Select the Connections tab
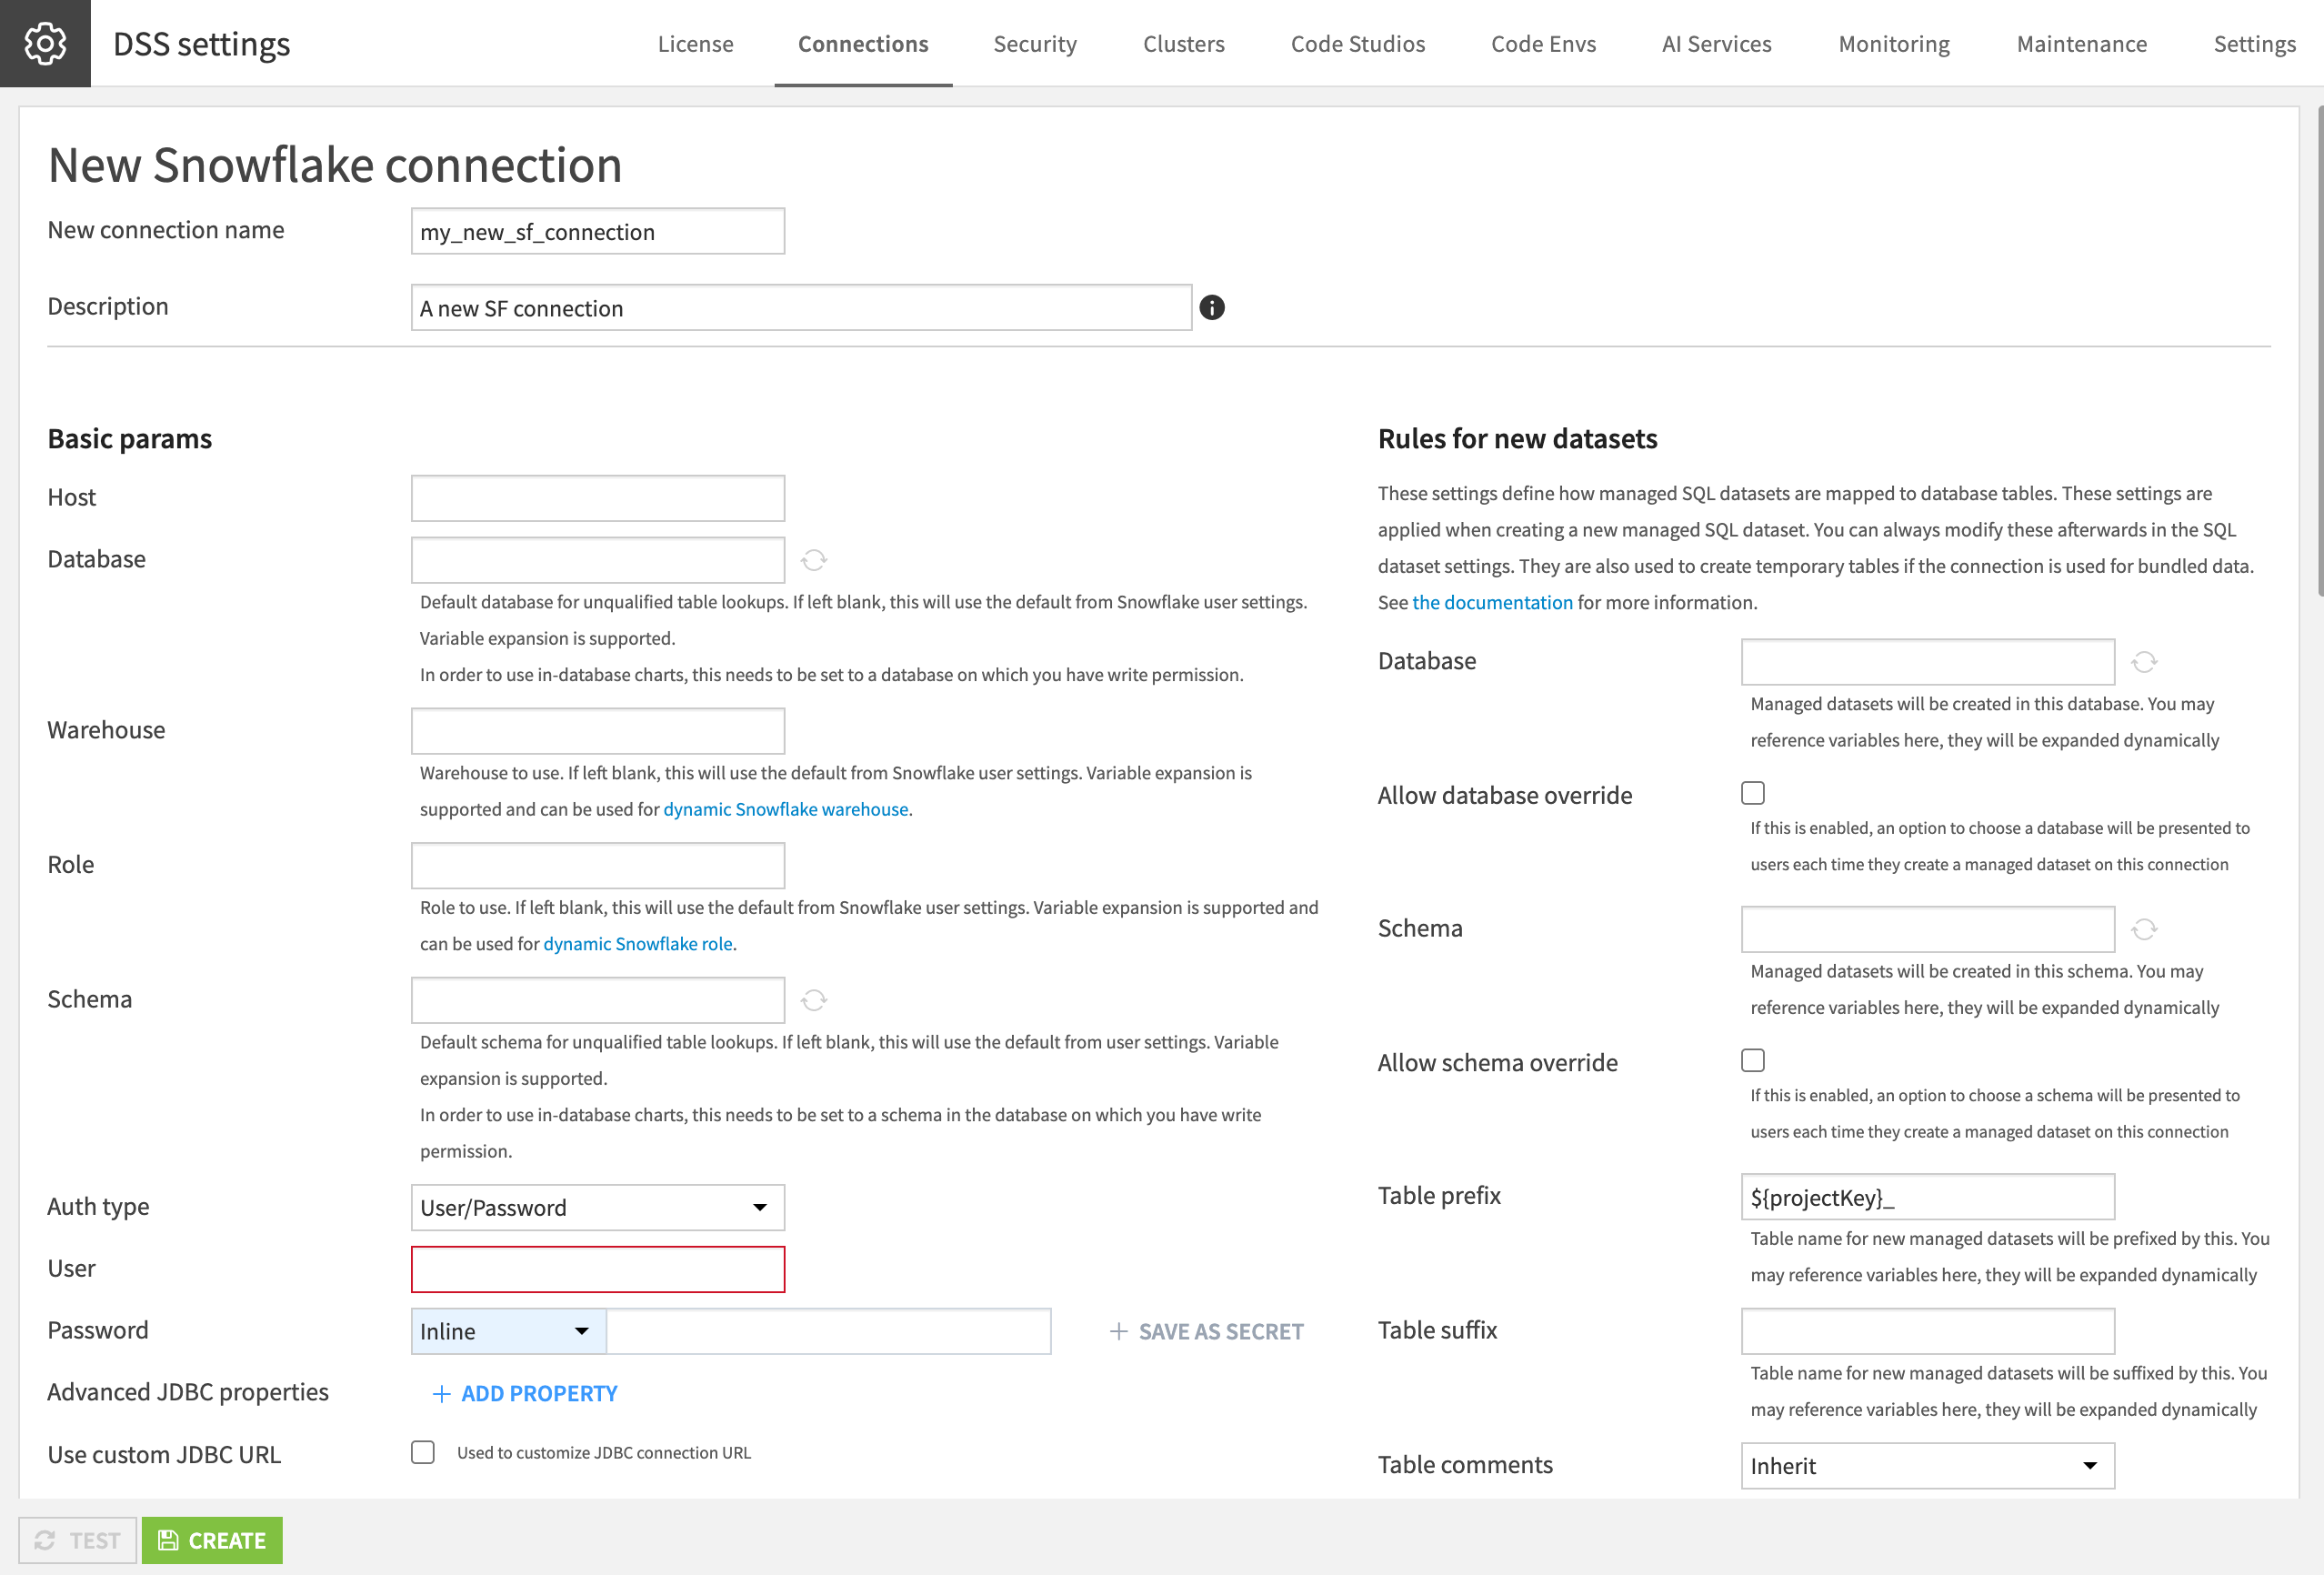Image resolution: width=2324 pixels, height=1575 pixels. click(863, 44)
